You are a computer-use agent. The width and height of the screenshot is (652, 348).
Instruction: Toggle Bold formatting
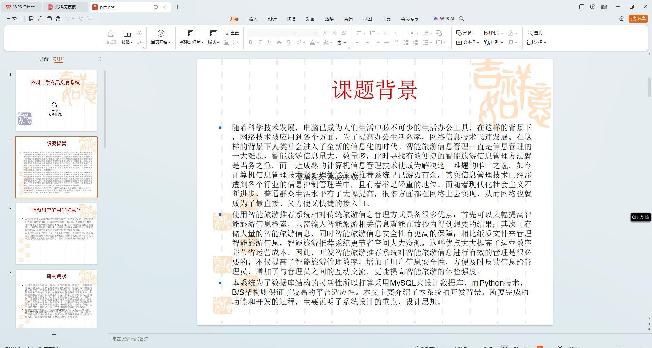click(251, 42)
